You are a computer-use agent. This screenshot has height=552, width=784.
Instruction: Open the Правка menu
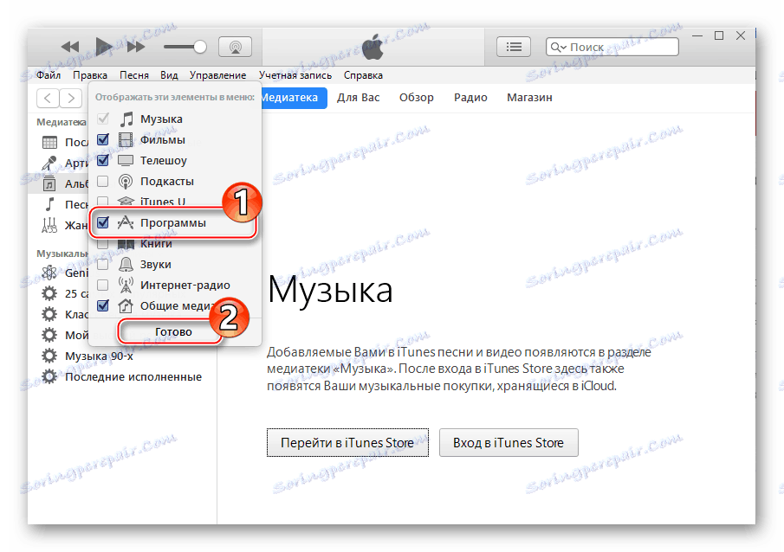pyautogui.click(x=90, y=75)
